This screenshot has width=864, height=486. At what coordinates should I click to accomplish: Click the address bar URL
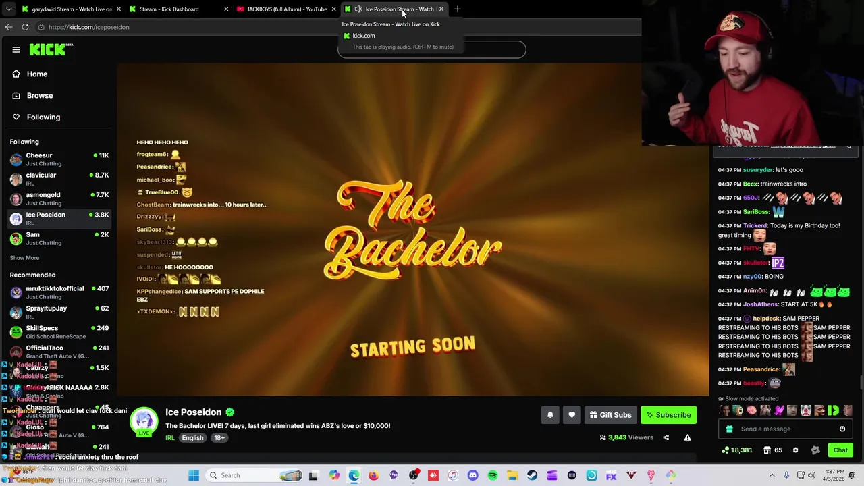click(88, 27)
